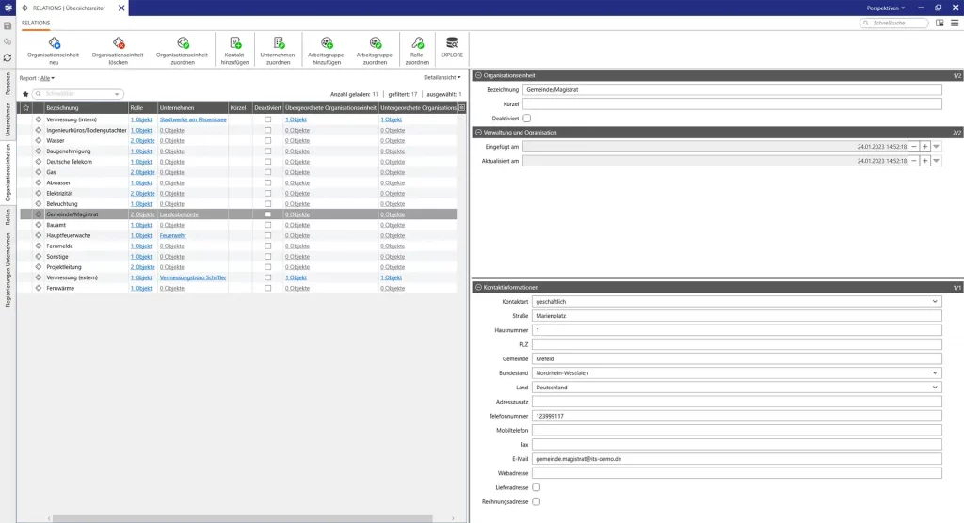Image resolution: width=964 pixels, height=523 pixels.
Task: Toggle the Deaktiviert checkbox in Organisationseinheit panel
Action: [527, 118]
